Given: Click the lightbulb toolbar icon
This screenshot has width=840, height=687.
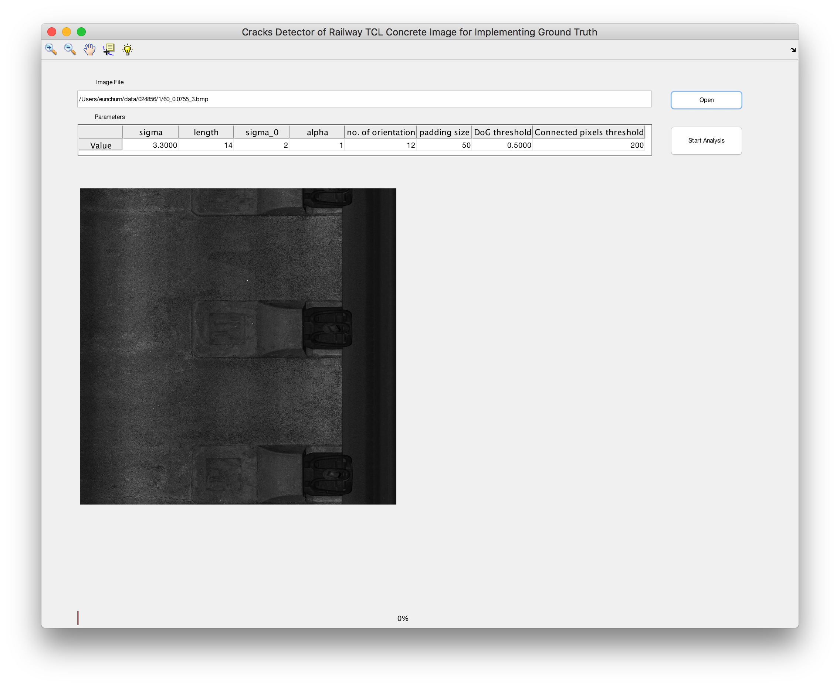Looking at the screenshot, I should 127,49.
